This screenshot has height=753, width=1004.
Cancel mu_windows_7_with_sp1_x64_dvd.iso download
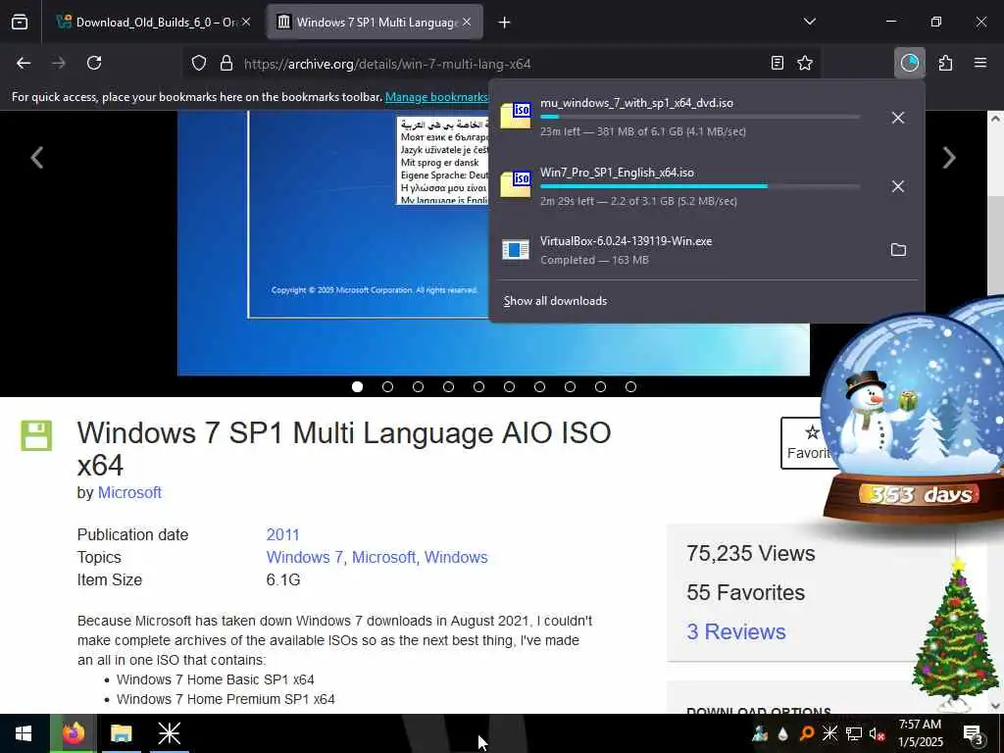pos(898,118)
